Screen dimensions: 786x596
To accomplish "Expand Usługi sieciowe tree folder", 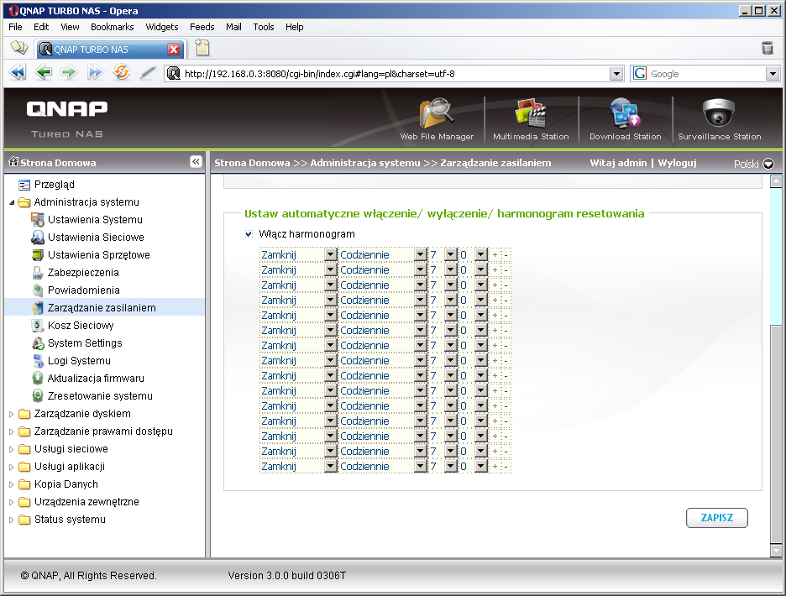I will click(12, 448).
